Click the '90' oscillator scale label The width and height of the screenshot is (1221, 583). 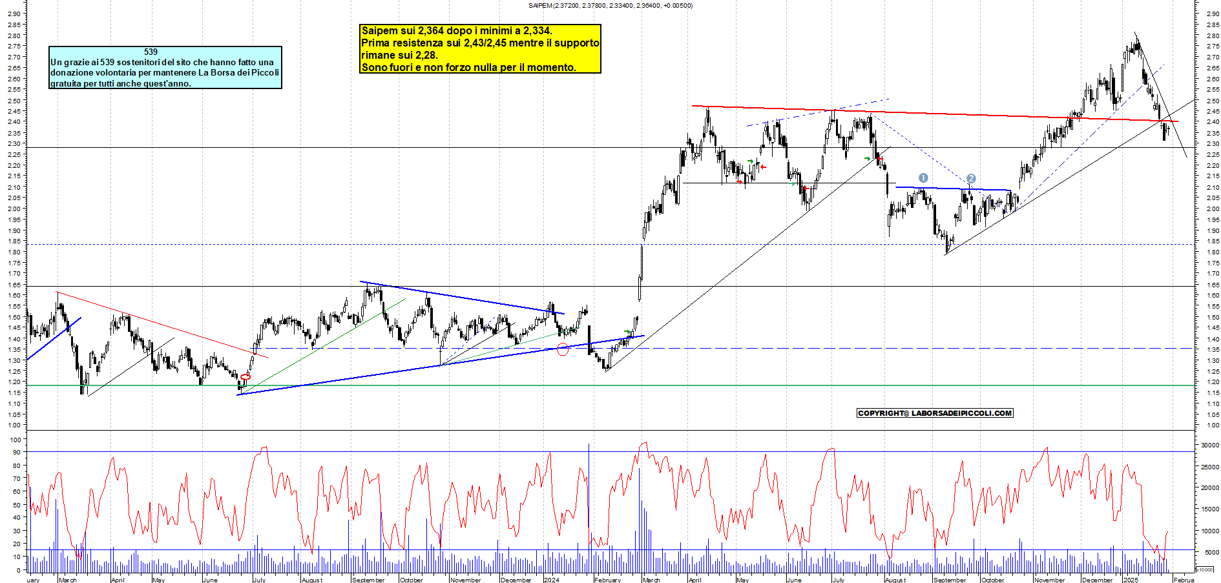point(17,453)
